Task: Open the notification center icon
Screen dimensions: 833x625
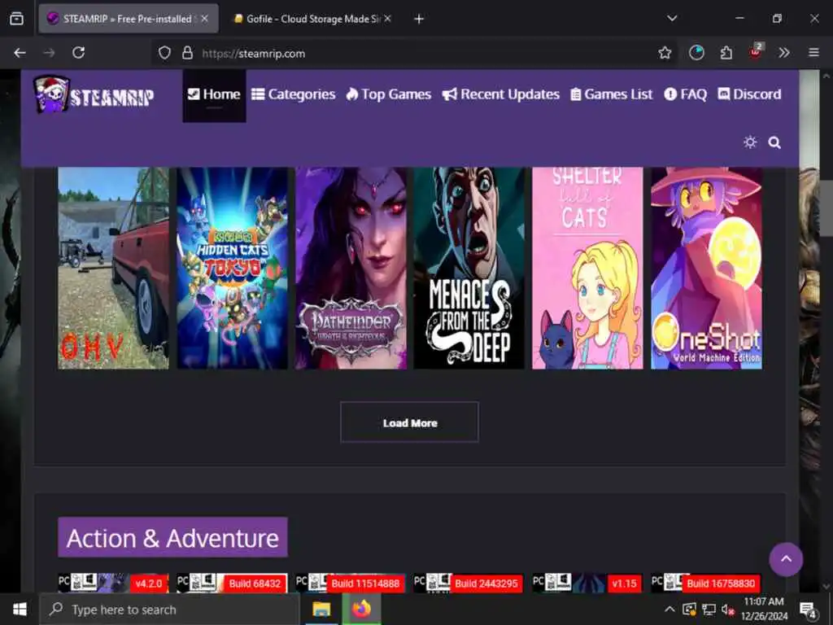Action: [x=808, y=610]
